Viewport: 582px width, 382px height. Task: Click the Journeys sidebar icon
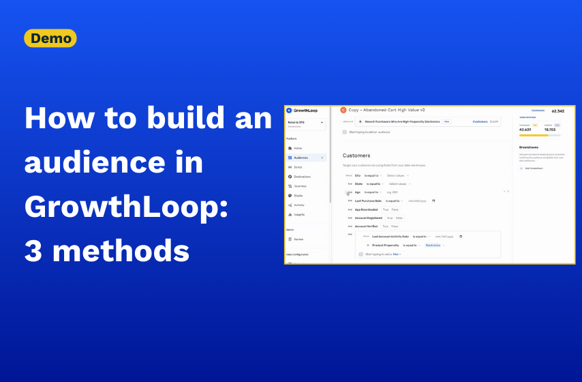click(290, 186)
